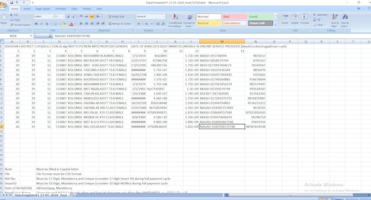Expand the cell styles gallery
Screen dimensions: 371x200
tap(276, 24)
